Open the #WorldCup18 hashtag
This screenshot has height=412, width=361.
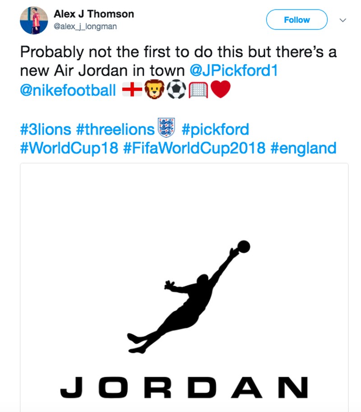click(69, 148)
